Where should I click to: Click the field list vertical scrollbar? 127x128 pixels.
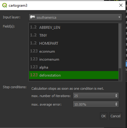120,52
